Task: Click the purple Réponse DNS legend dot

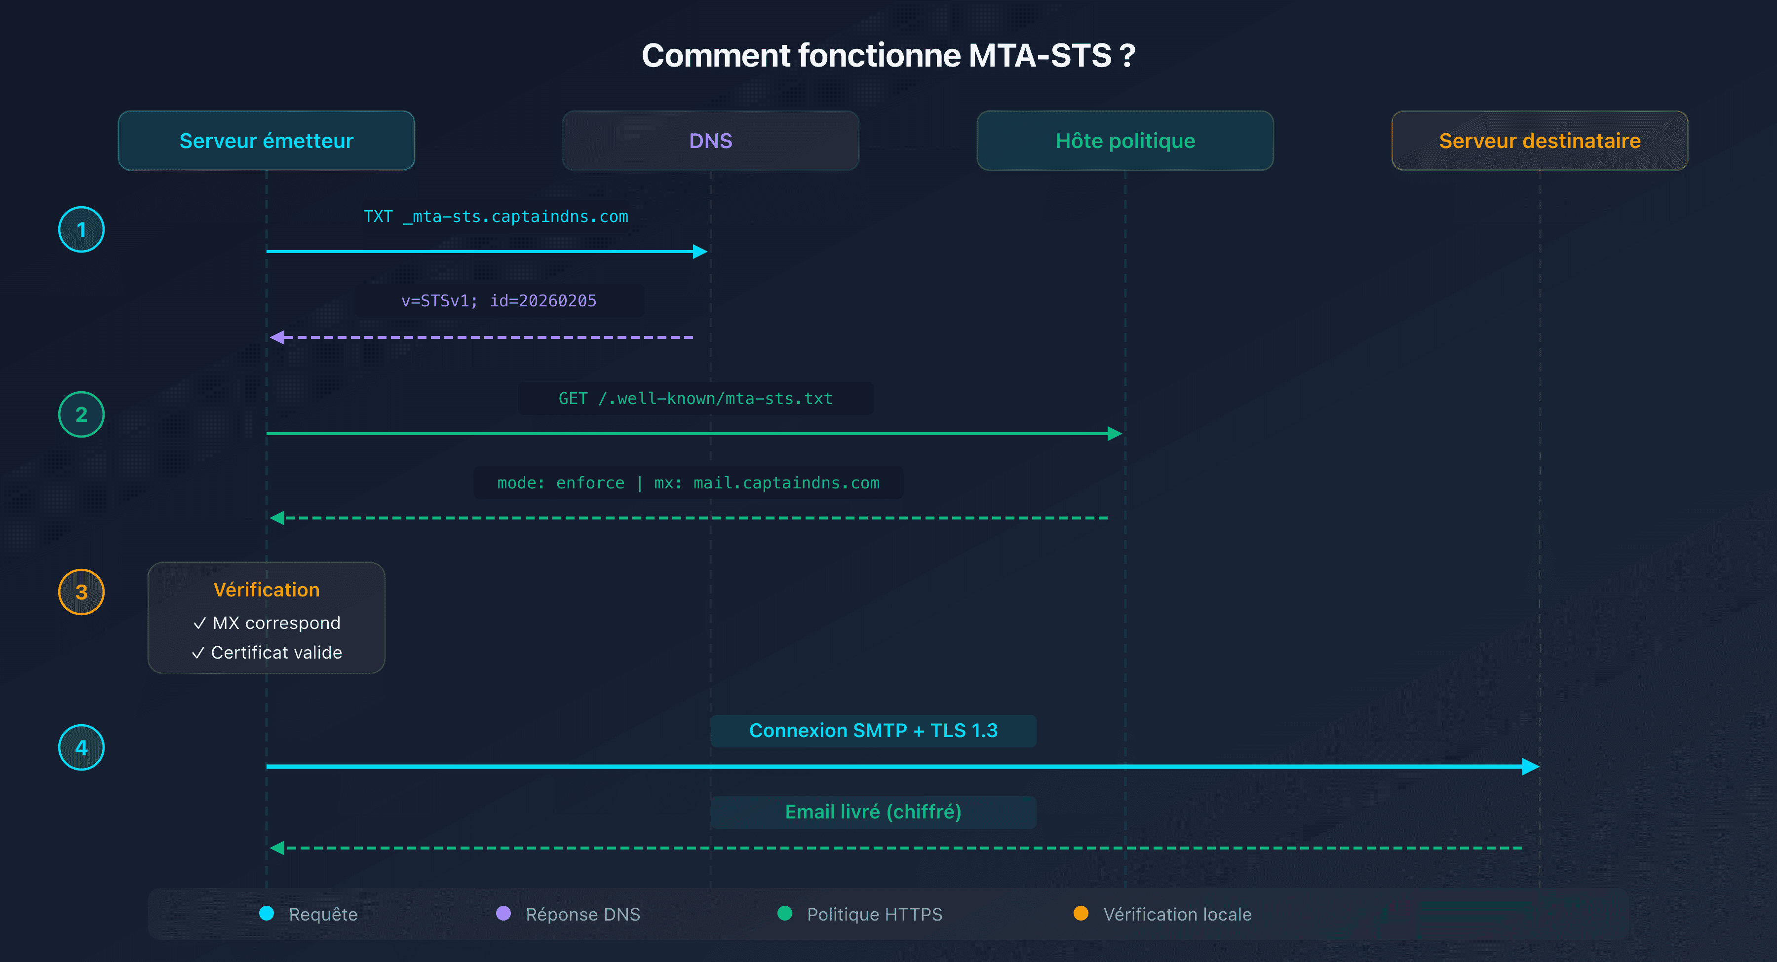Action: [x=503, y=913]
